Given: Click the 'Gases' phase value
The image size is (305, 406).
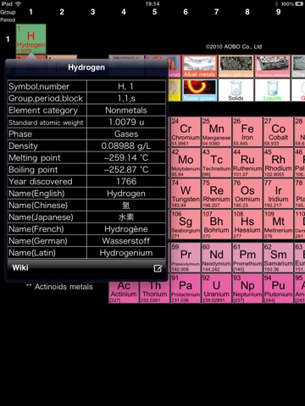Looking at the screenshot, I should (126, 134).
